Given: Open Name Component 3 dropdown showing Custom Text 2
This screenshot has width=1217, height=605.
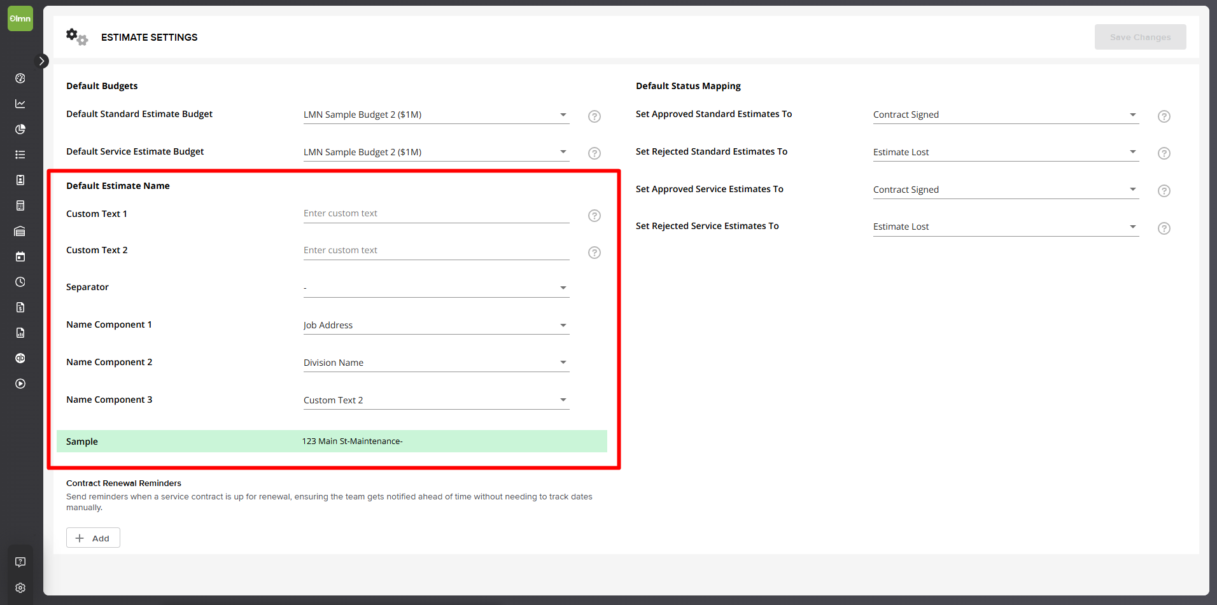Looking at the screenshot, I should (436, 400).
